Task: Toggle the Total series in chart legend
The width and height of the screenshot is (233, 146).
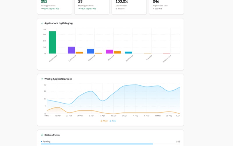Action: (x=113, y=121)
